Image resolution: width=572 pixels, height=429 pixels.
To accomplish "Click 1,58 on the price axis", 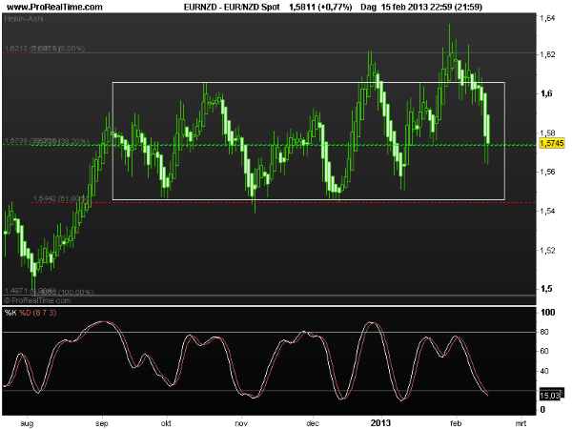I will 547,133.
